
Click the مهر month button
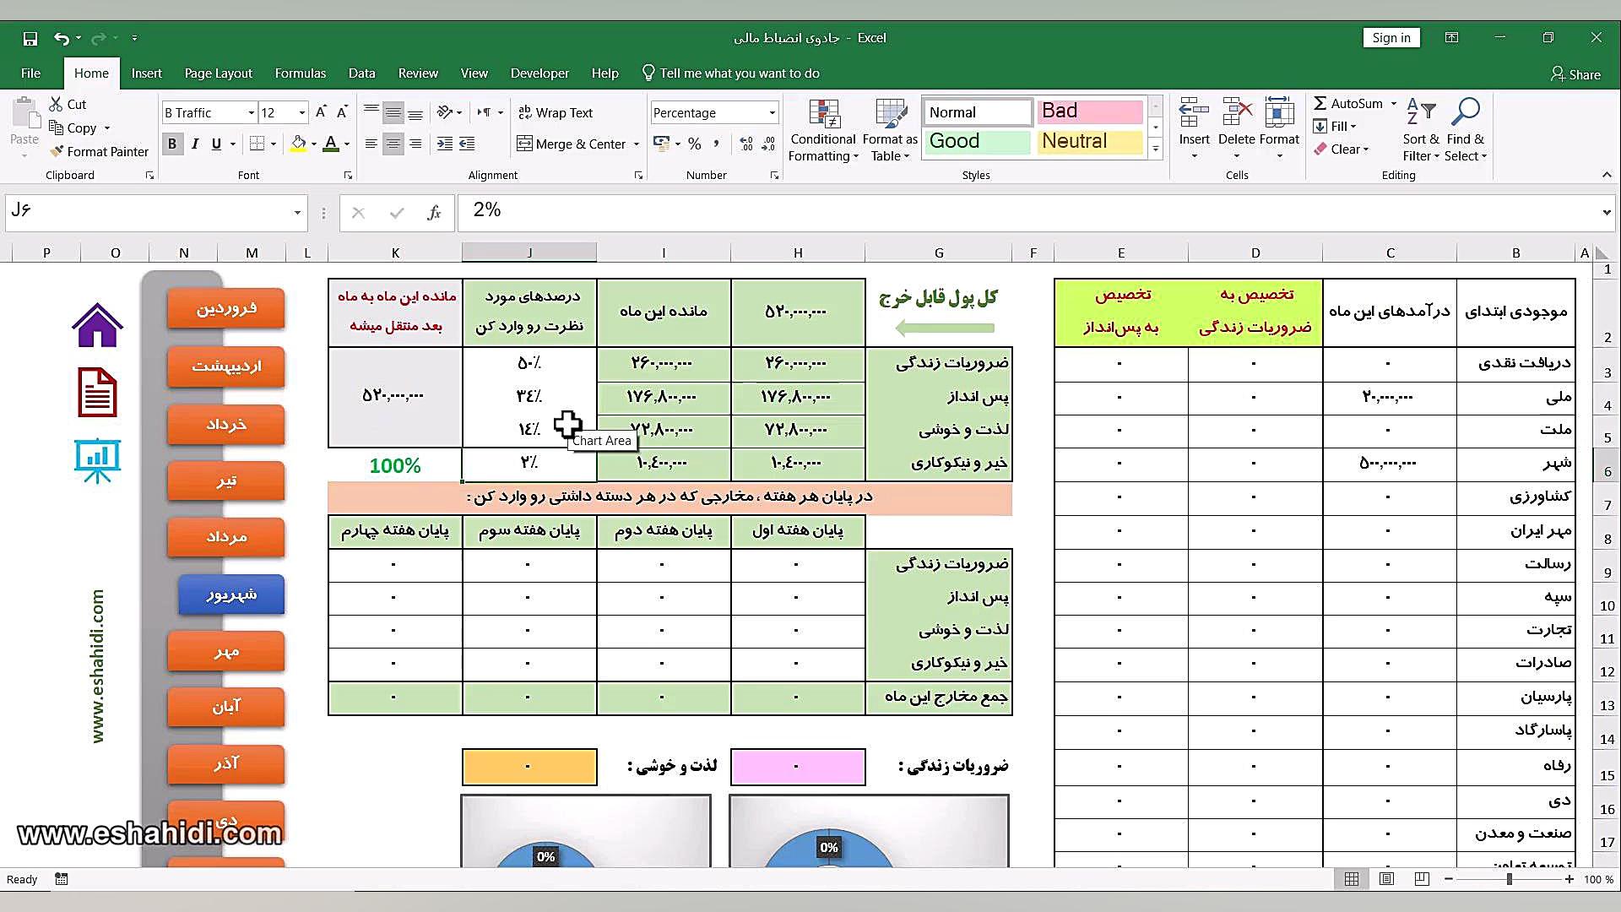[x=226, y=652]
